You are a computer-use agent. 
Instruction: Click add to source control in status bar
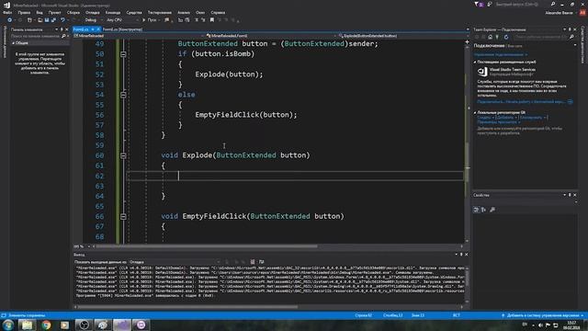coord(543,315)
